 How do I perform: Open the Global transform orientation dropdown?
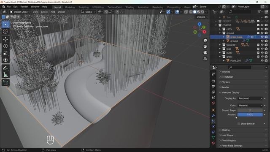point(88,12)
